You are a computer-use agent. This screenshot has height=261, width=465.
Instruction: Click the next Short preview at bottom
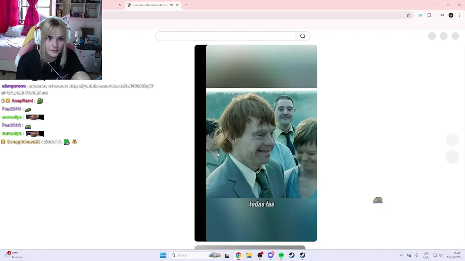pyautogui.click(x=250, y=248)
